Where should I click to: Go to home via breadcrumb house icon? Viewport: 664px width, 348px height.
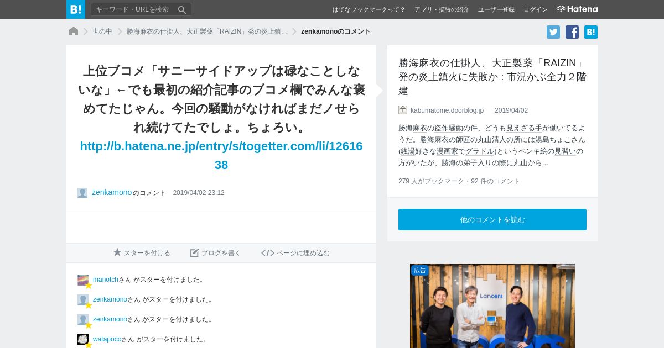click(74, 31)
